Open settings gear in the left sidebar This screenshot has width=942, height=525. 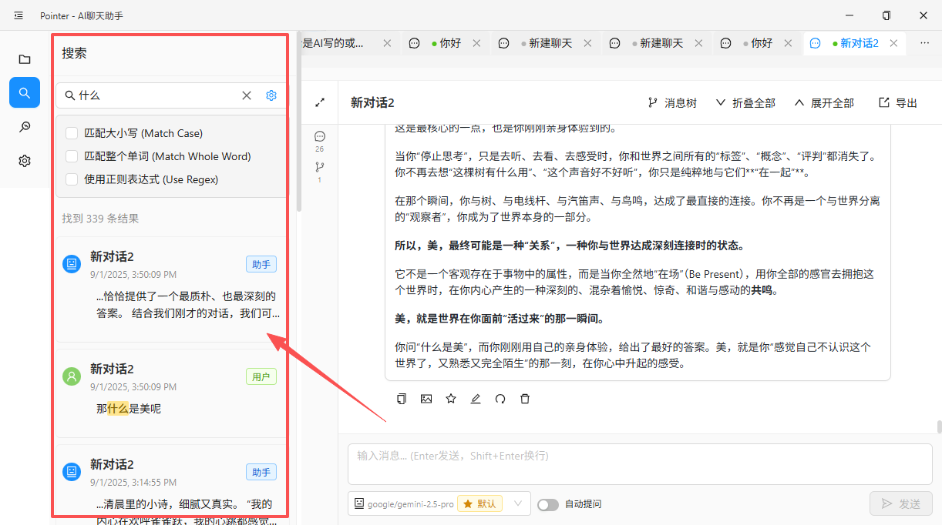[25, 161]
